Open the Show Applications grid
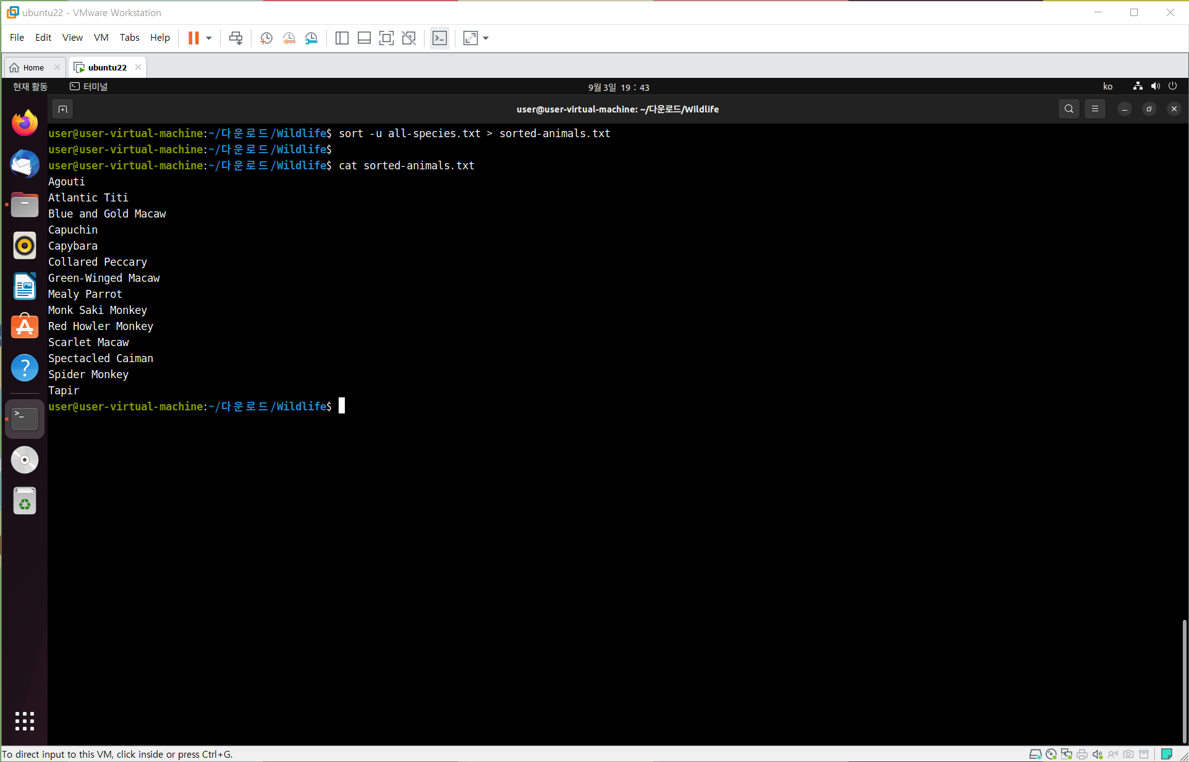 [25, 721]
